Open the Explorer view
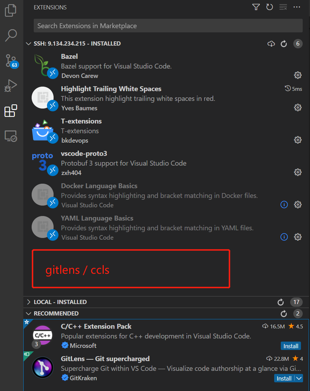Viewport: 310px width, 391px height. (10, 11)
